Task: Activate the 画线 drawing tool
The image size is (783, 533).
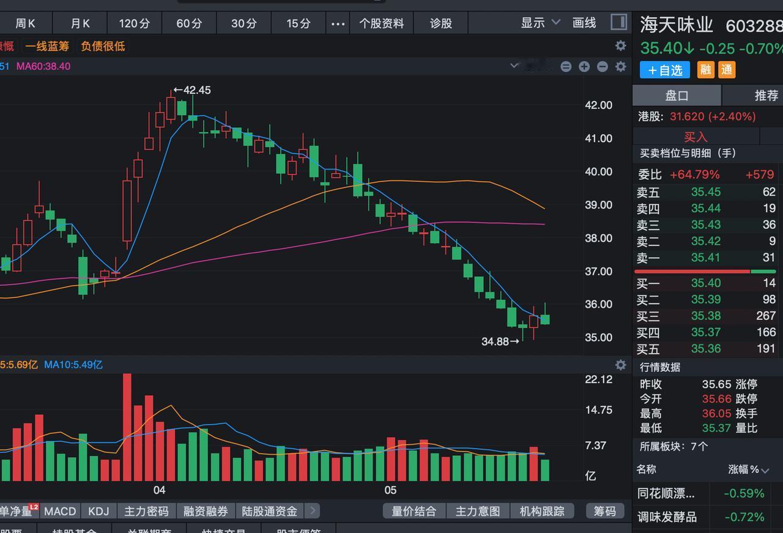Action: click(x=584, y=23)
